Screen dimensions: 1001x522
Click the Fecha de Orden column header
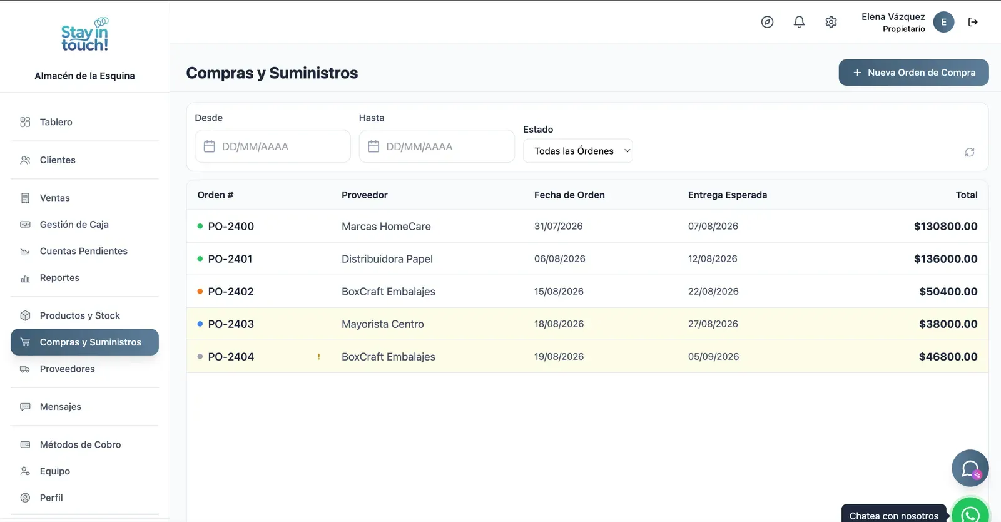tap(569, 195)
